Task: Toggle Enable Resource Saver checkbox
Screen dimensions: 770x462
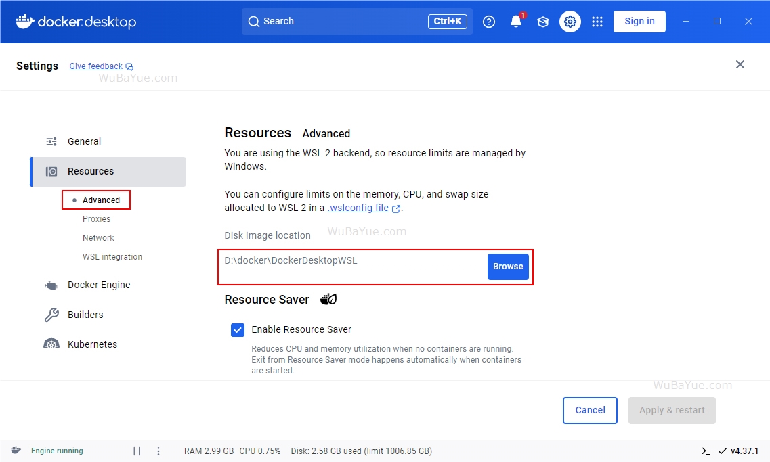Action: pyautogui.click(x=238, y=330)
